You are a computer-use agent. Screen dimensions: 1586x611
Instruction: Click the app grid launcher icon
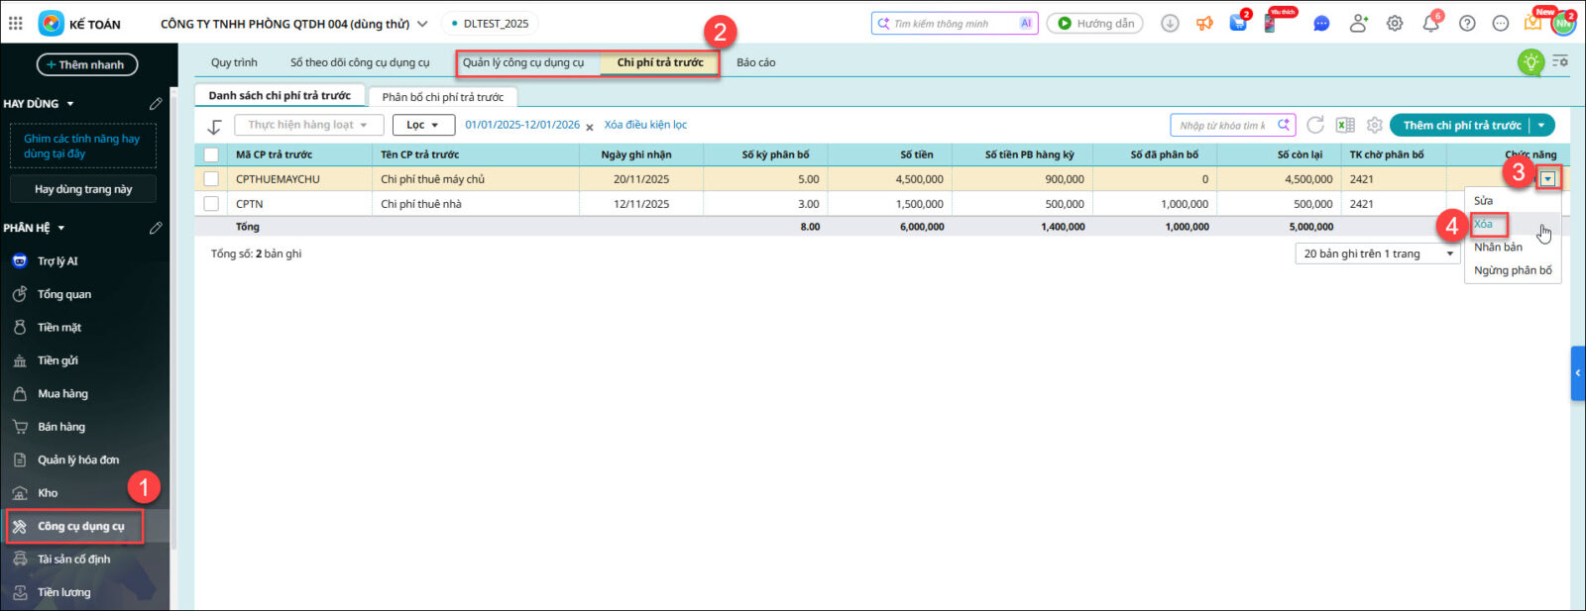point(16,23)
